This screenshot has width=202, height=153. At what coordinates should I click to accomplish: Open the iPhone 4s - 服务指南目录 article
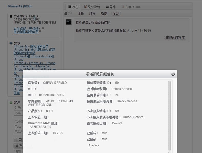point(31,46)
